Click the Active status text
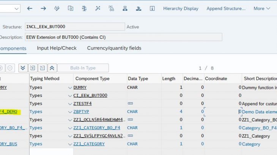 (x=133, y=27)
